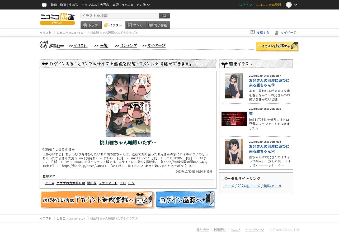Select the 桃山雅 tag

[x=92, y=183]
